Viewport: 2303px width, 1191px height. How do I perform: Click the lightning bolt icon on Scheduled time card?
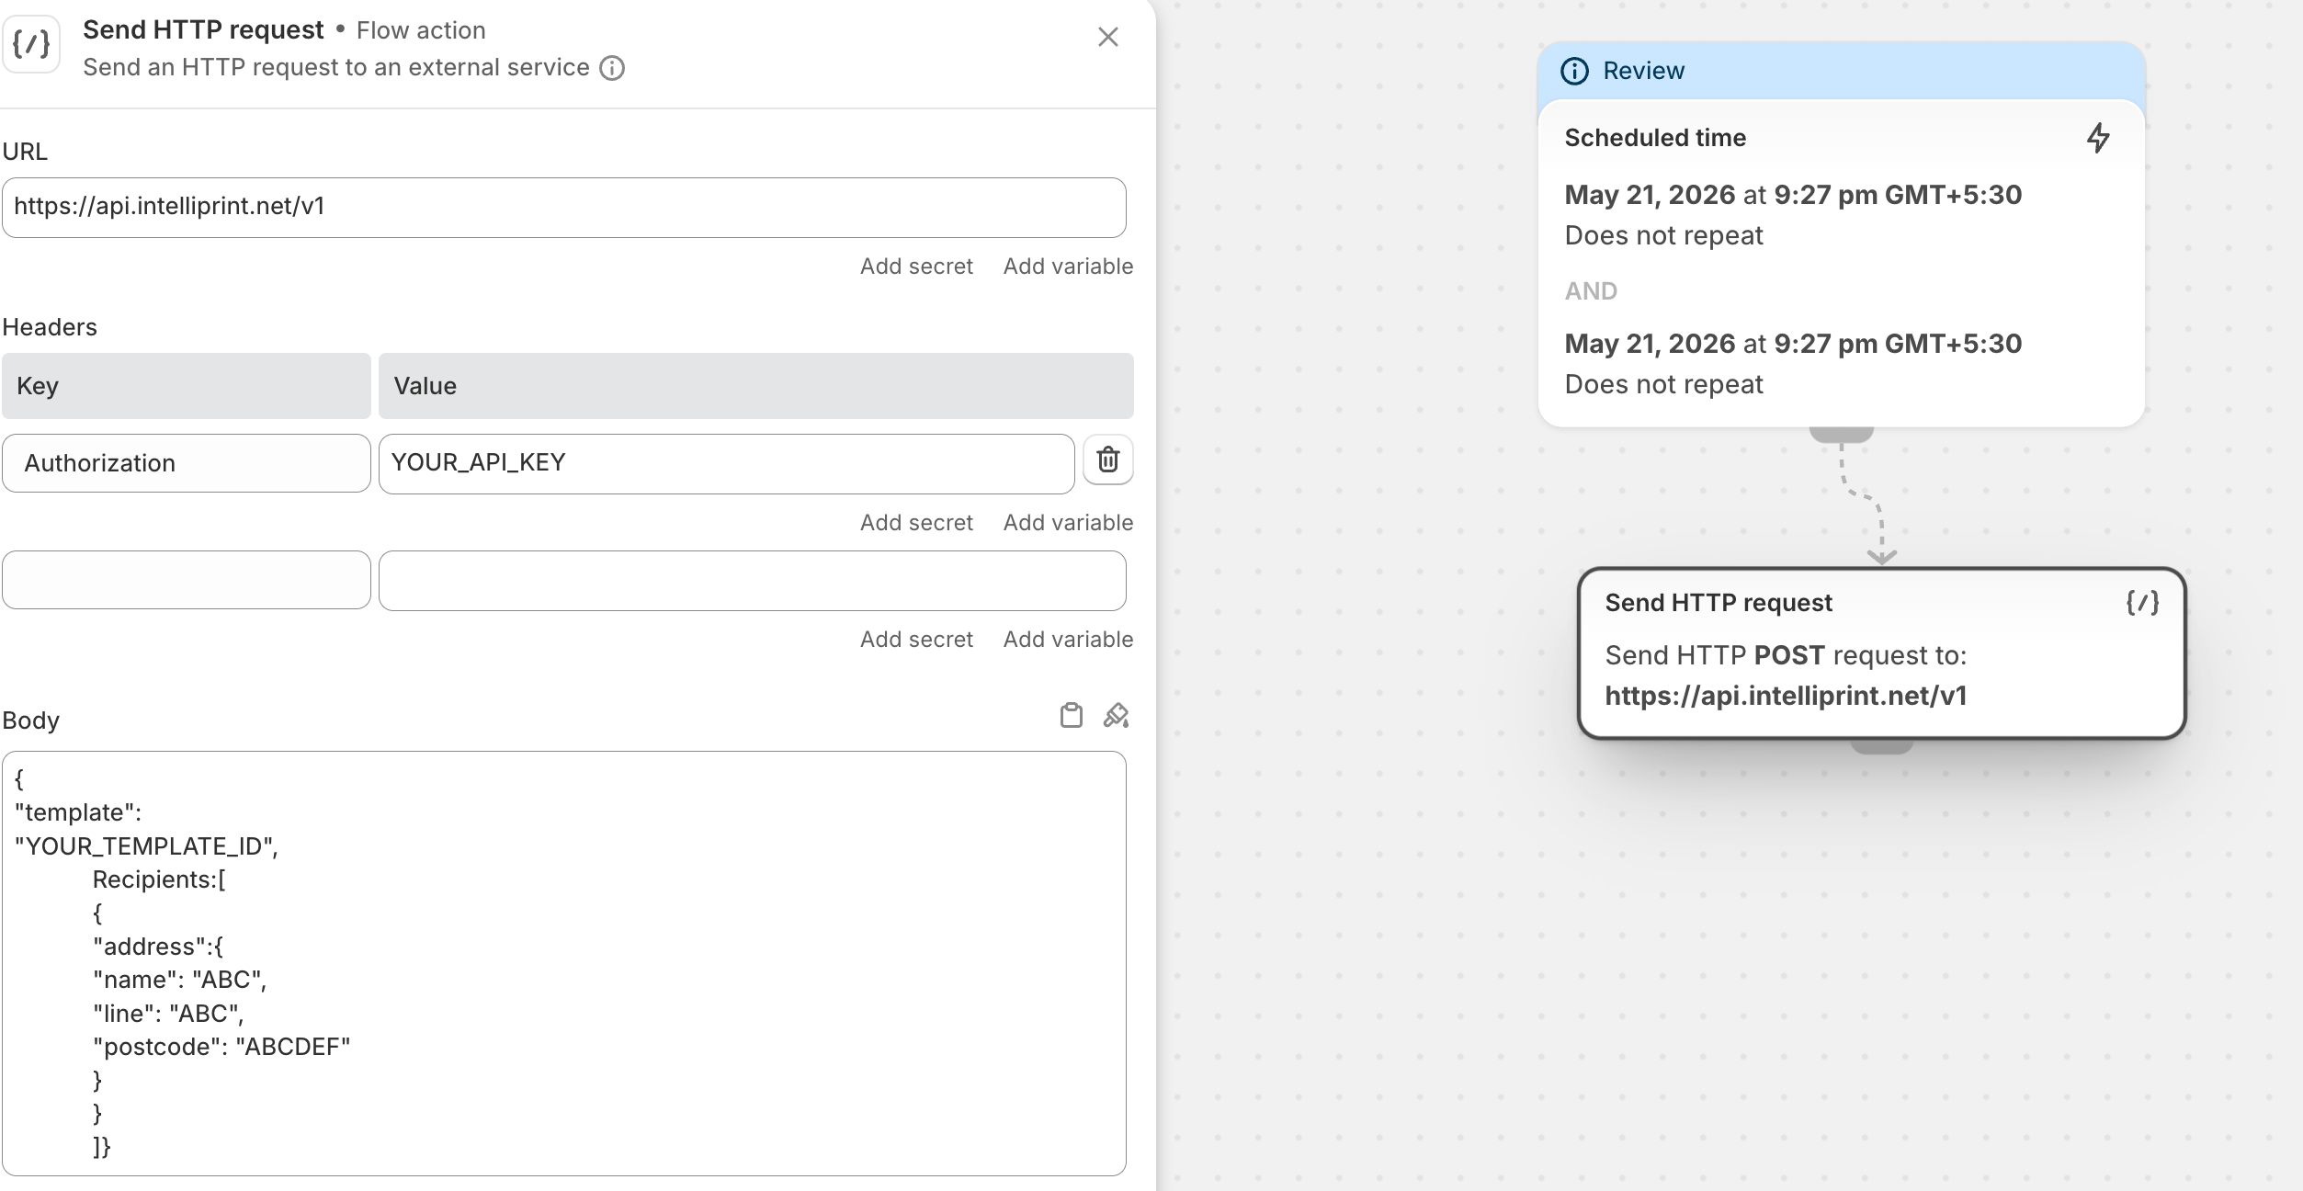coord(2098,138)
